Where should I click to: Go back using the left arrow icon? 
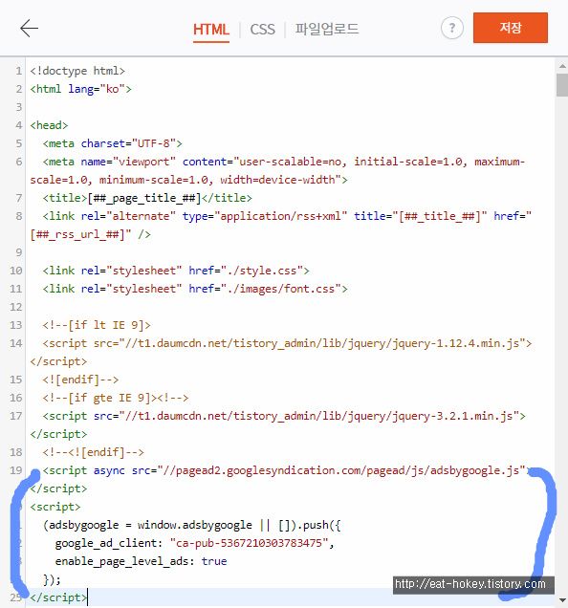click(29, 29)
